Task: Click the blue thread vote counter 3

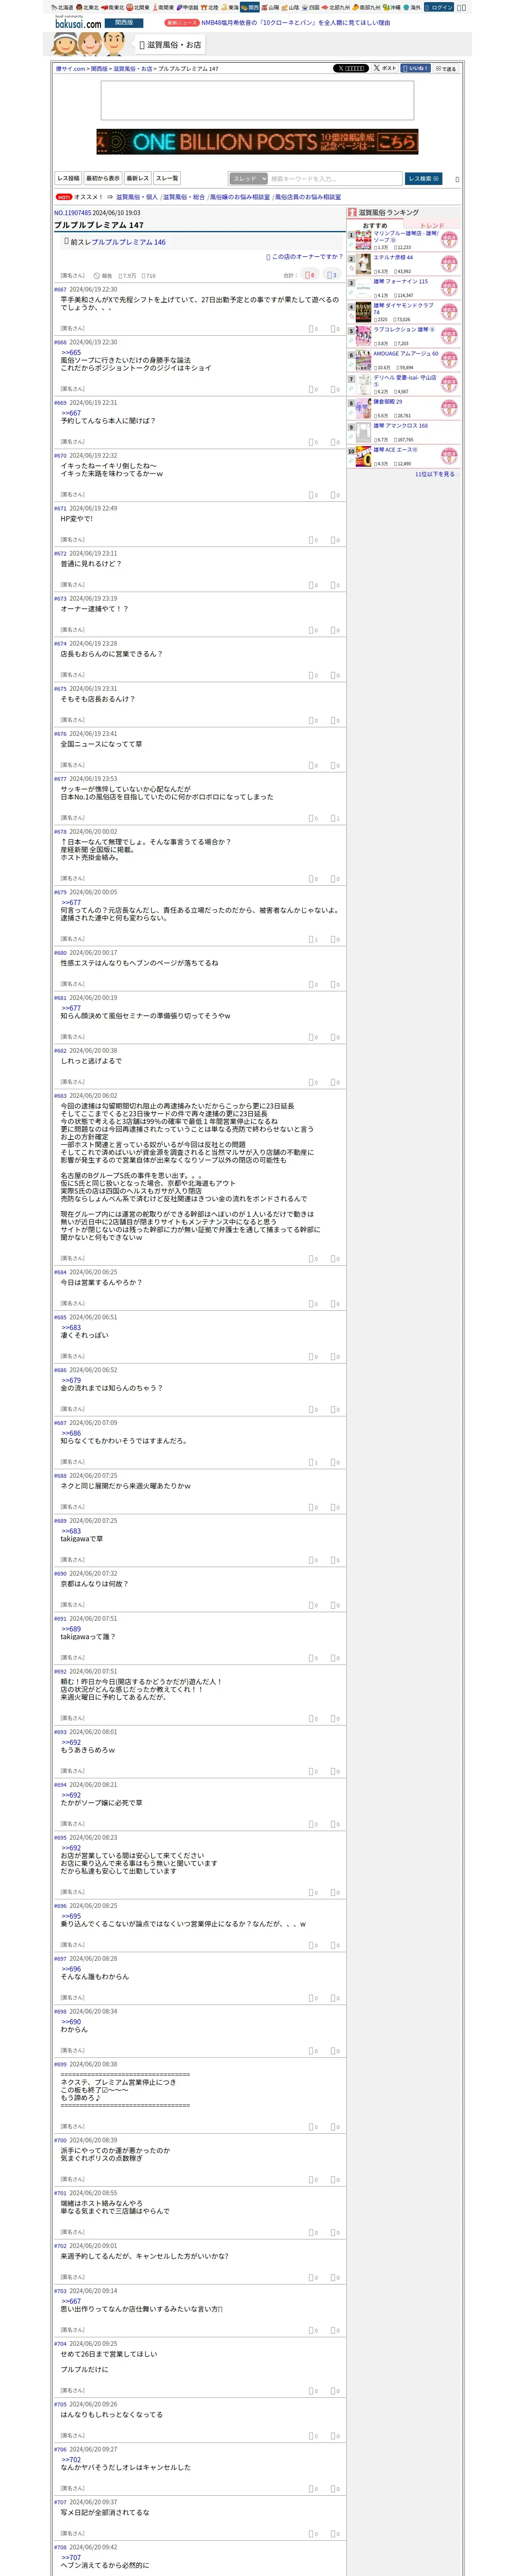Action: pos(332,275)
